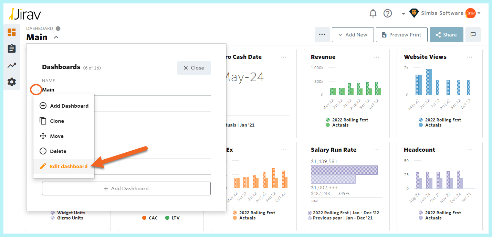The height and width of the screenshot is (237, 492).
Task: Click the Add Dashboard row at panel bottom
Action: point(126,188)
